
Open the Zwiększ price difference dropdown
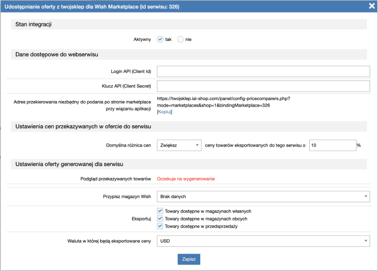[179, 145]
